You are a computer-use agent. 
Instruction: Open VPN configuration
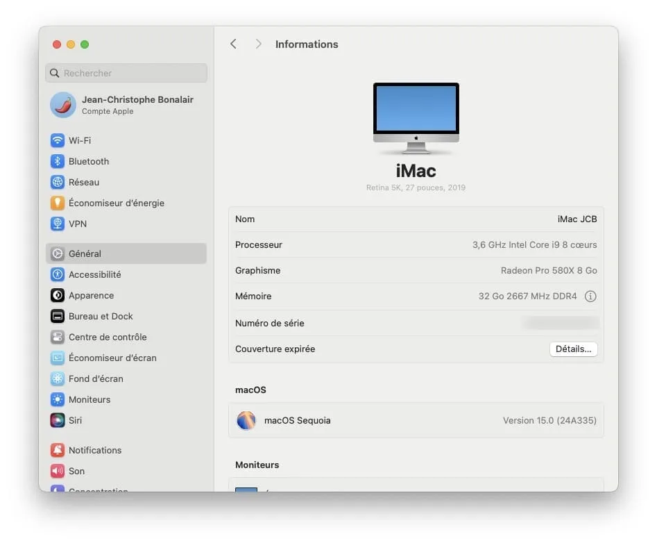pos(76,224)
